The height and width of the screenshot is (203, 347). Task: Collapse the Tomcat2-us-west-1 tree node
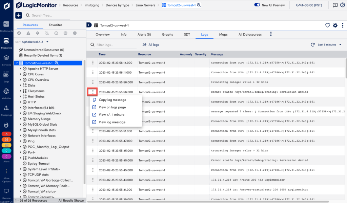pyautogui.click(x=17, y=63)
